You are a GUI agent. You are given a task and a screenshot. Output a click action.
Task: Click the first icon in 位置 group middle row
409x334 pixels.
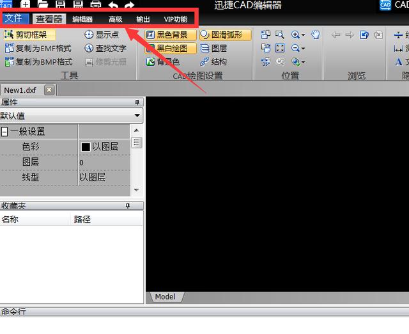tap(266, 48)
